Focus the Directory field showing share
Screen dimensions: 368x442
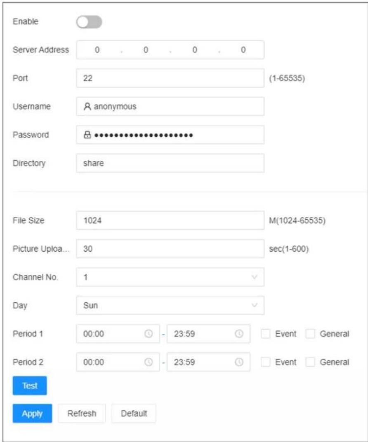click(170, 163)
